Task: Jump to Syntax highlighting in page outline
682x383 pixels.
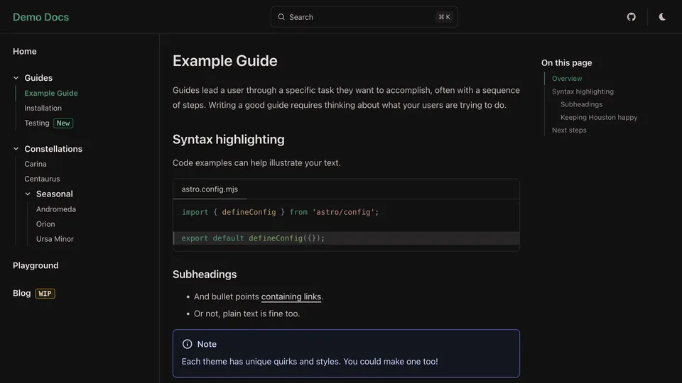Action: point(583,91)
